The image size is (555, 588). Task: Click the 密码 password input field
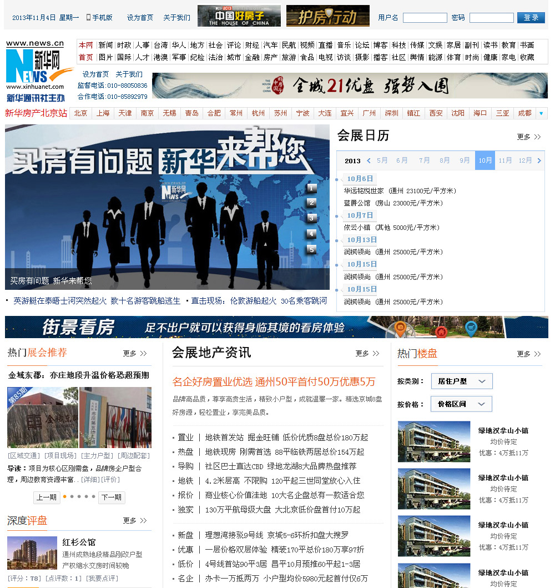click(491, 18)
